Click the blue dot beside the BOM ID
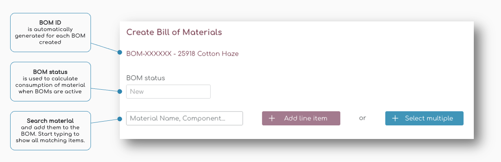 pos(120,53)
